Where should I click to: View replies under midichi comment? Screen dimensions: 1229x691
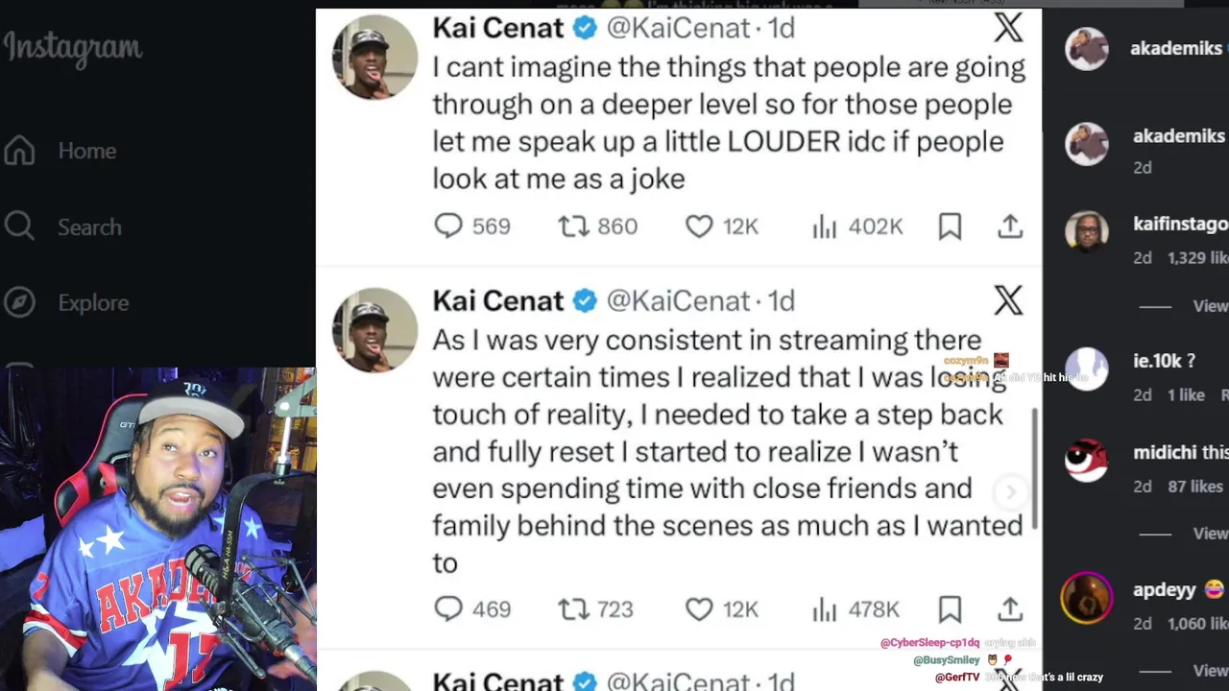[1209, 534]
